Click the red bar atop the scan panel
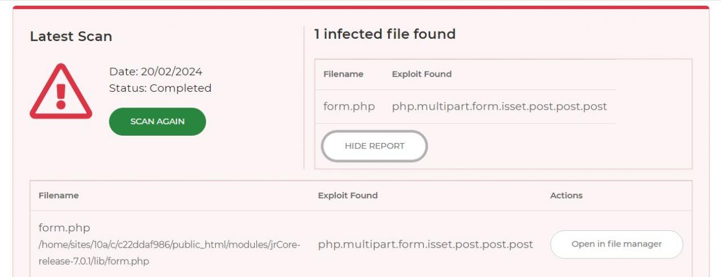 (x=360, y=8)
